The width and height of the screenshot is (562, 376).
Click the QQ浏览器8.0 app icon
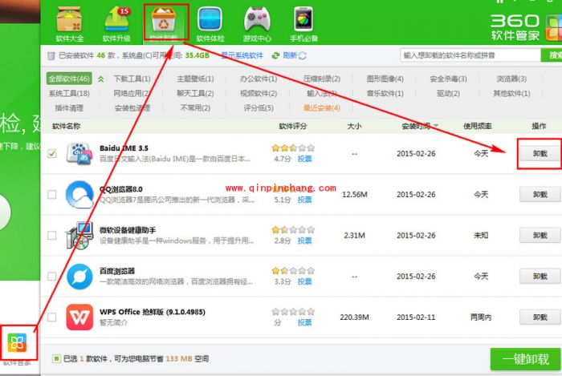[x=79, y=195]
